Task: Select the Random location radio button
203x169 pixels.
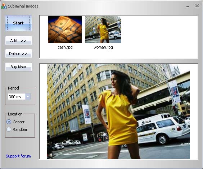Action: [9, 129]
